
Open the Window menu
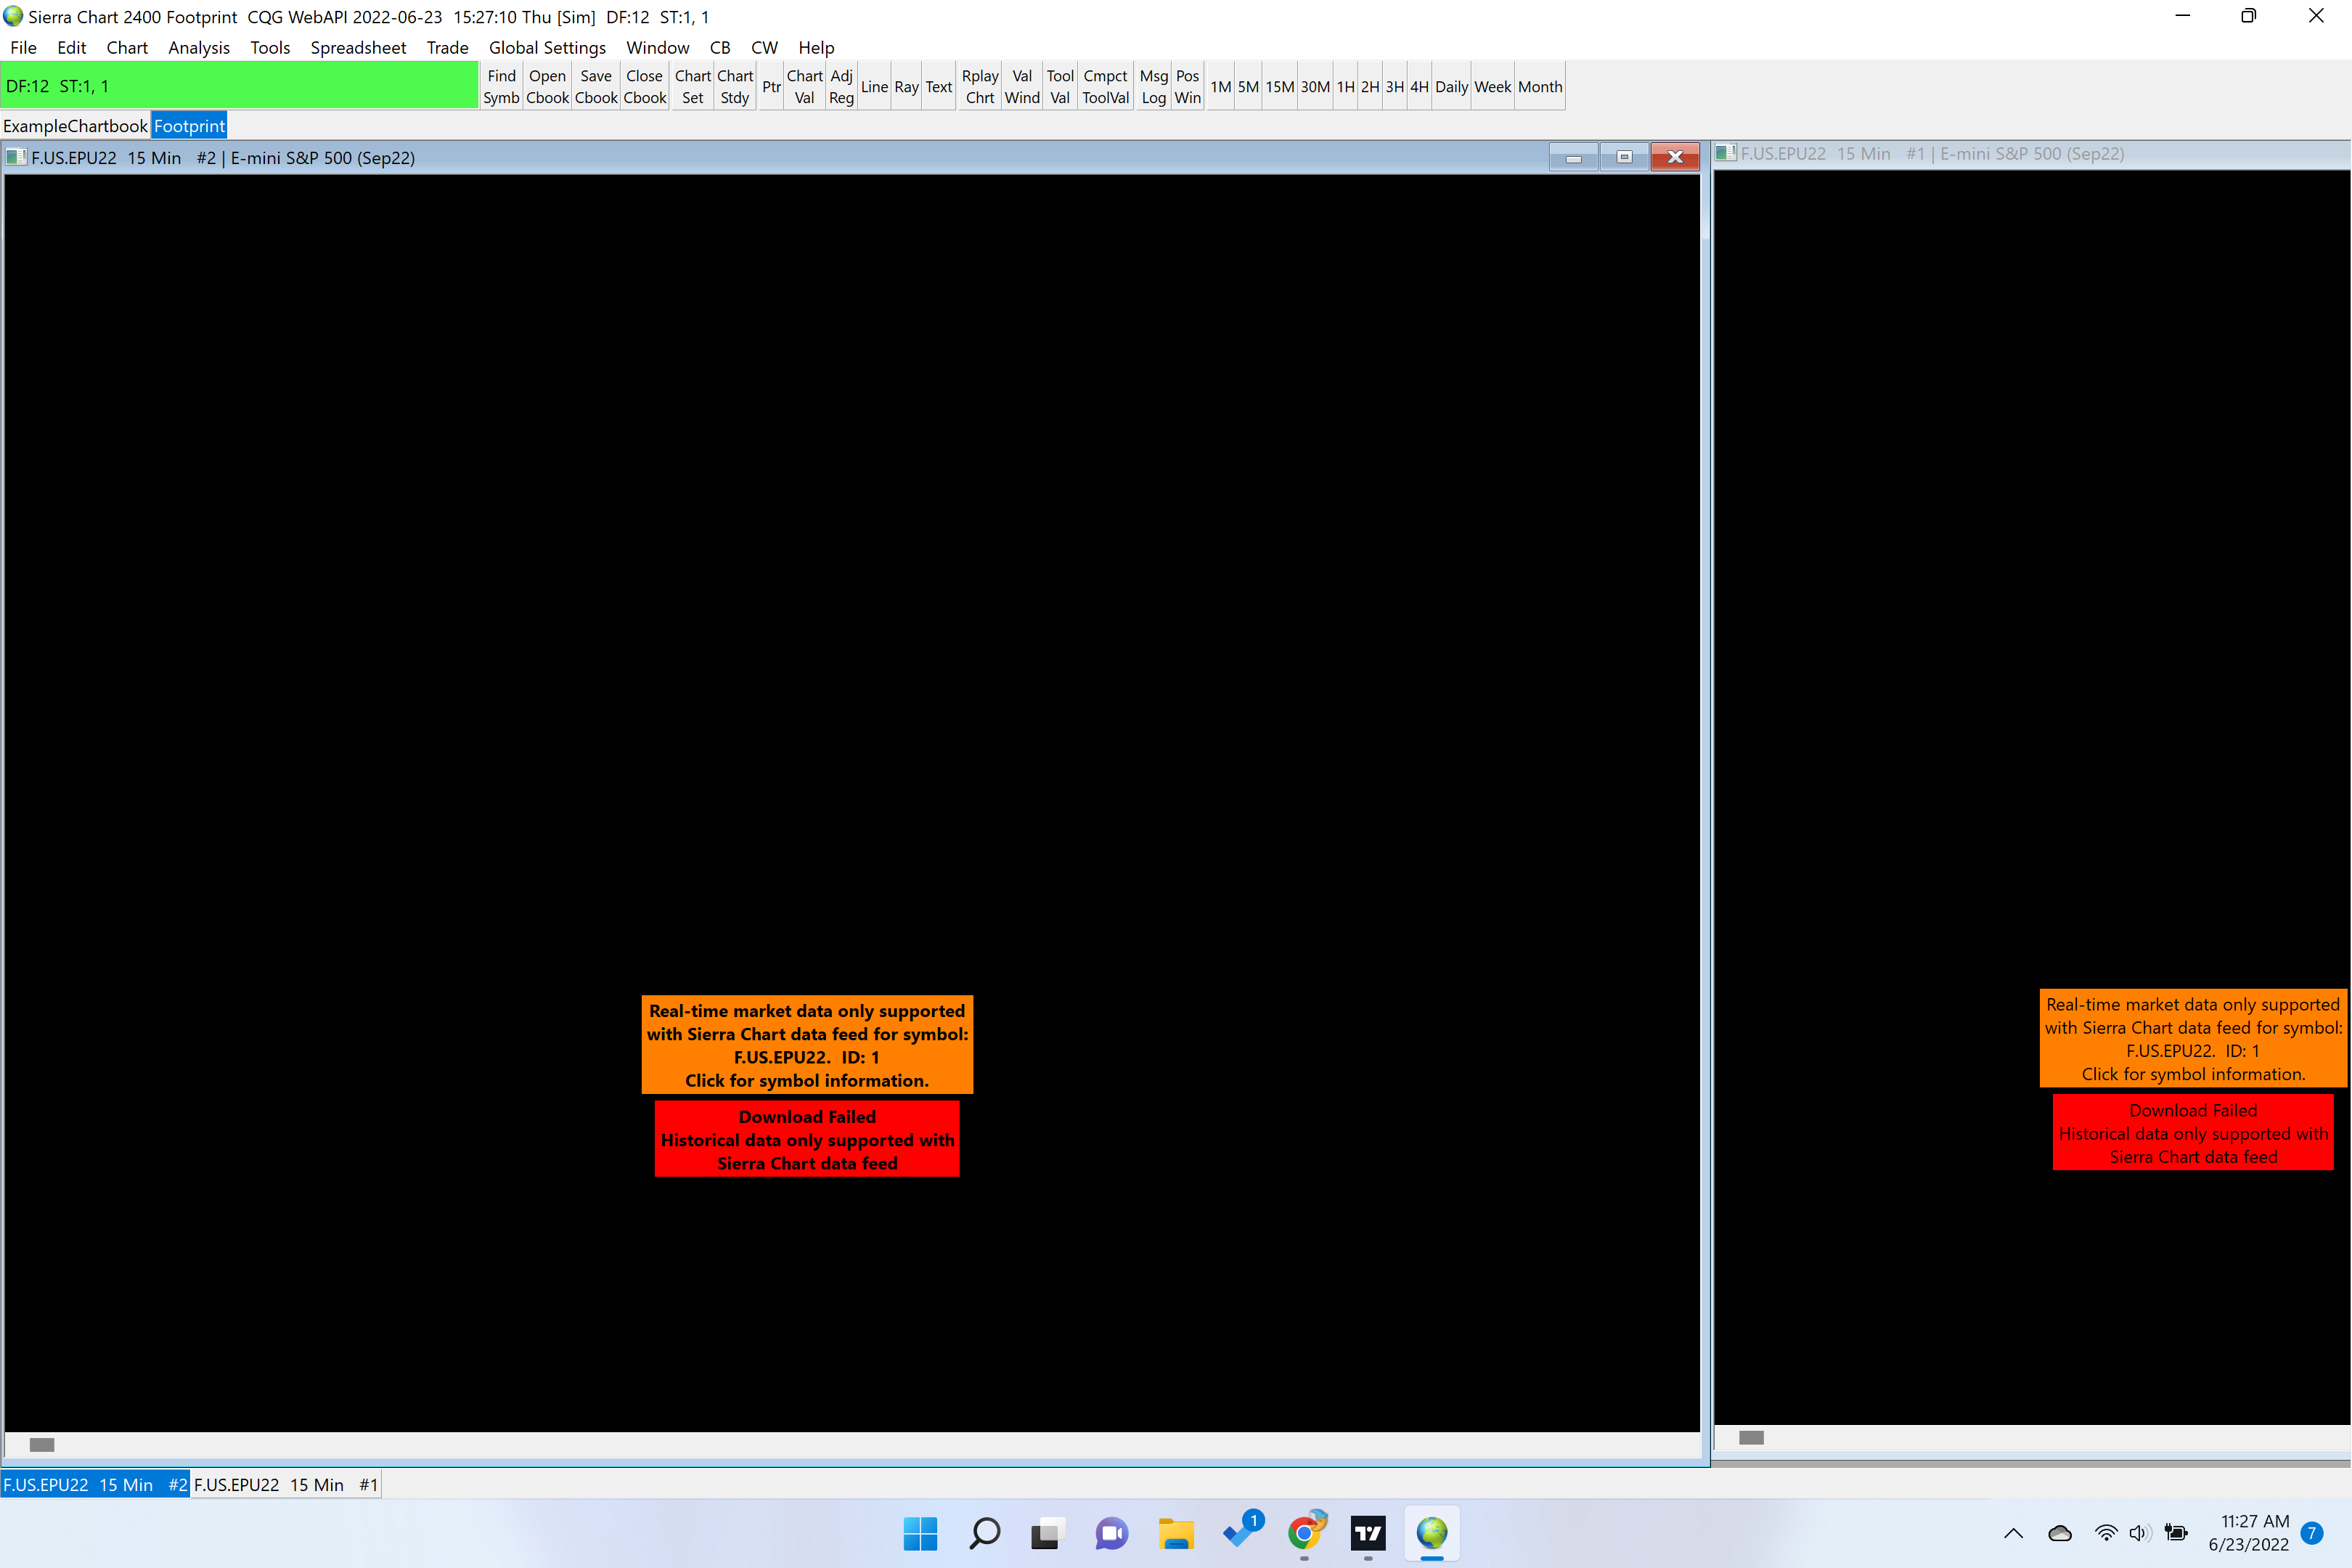[x=657, y=47]
